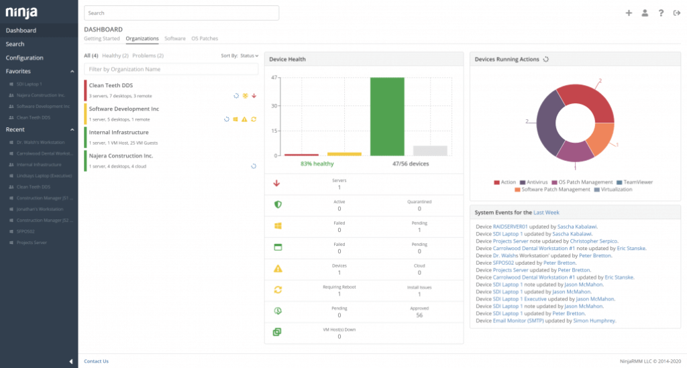Screen dimensions: 687x368
Task: Open the RAIDSERVER01 device link
Action: pyautogui.click(x=510, y=227)
